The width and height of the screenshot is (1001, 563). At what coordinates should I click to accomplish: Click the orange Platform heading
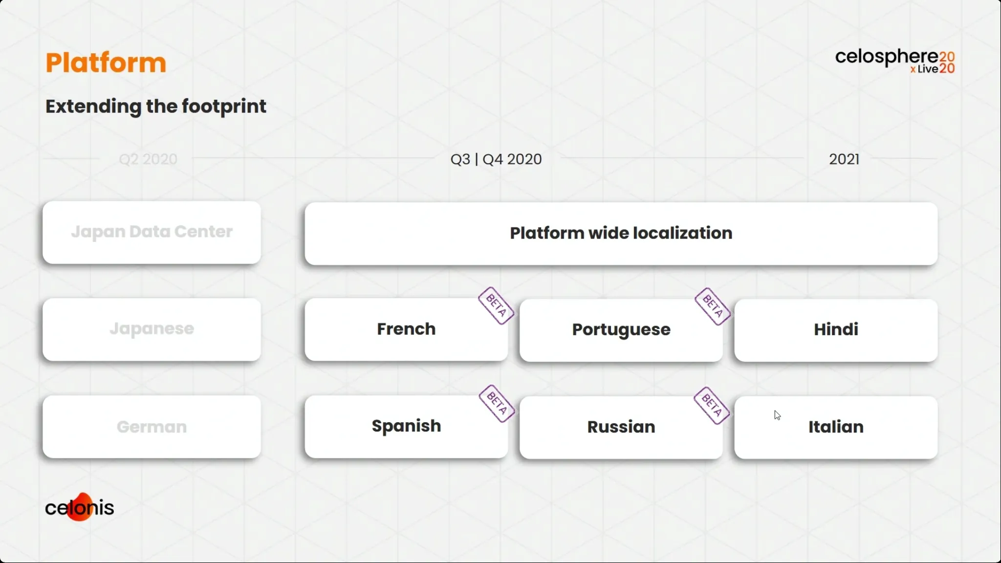(x=106, y=63)
